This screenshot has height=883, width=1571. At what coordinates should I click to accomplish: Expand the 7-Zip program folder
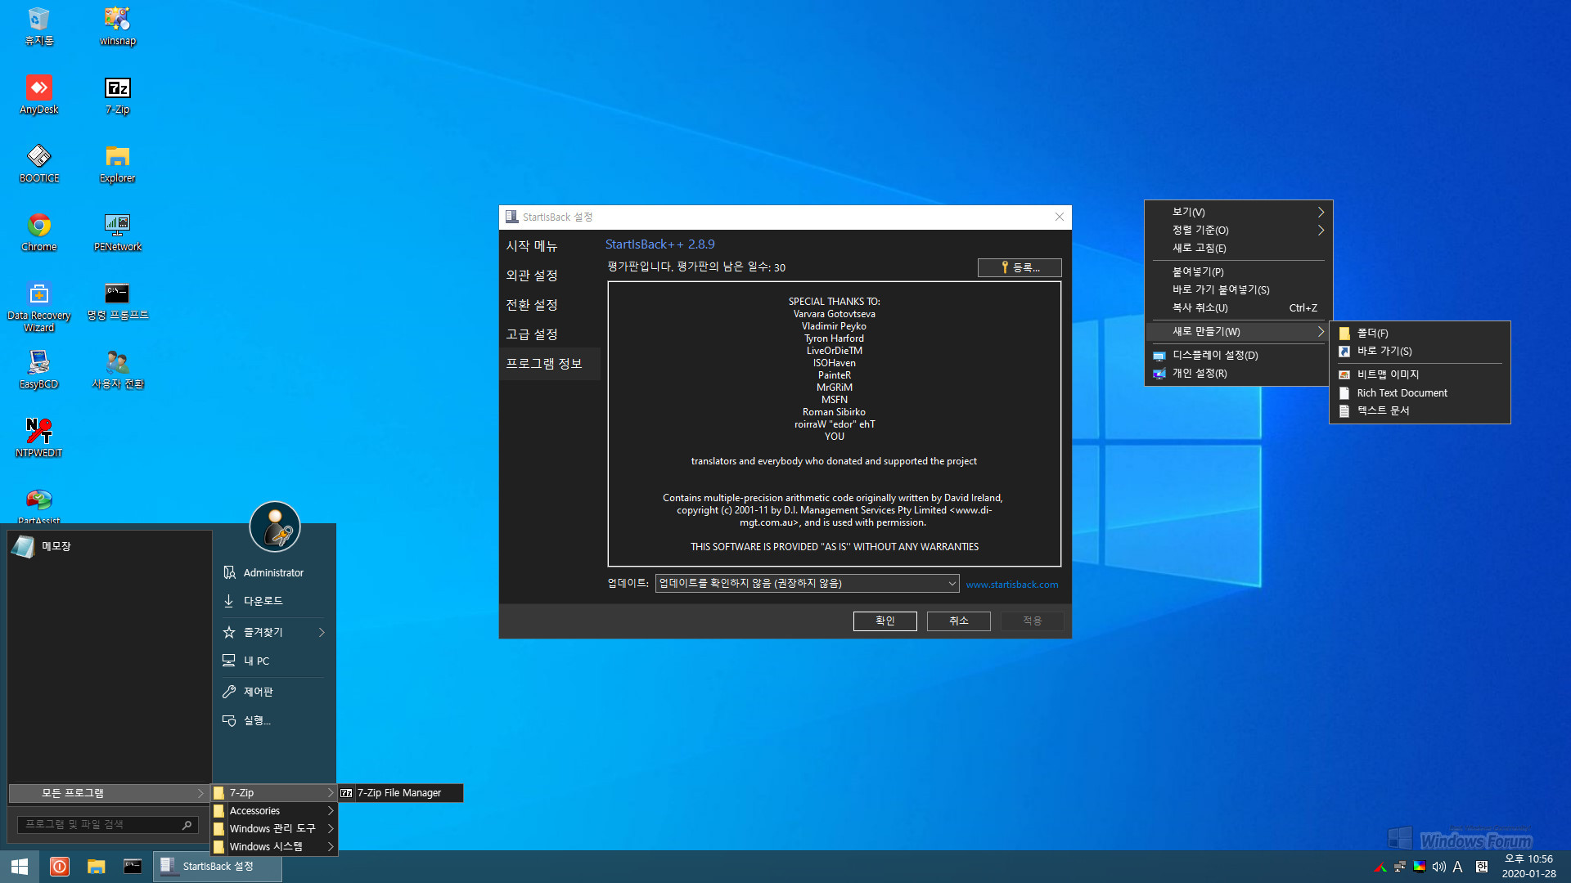(x=274, y=793)
